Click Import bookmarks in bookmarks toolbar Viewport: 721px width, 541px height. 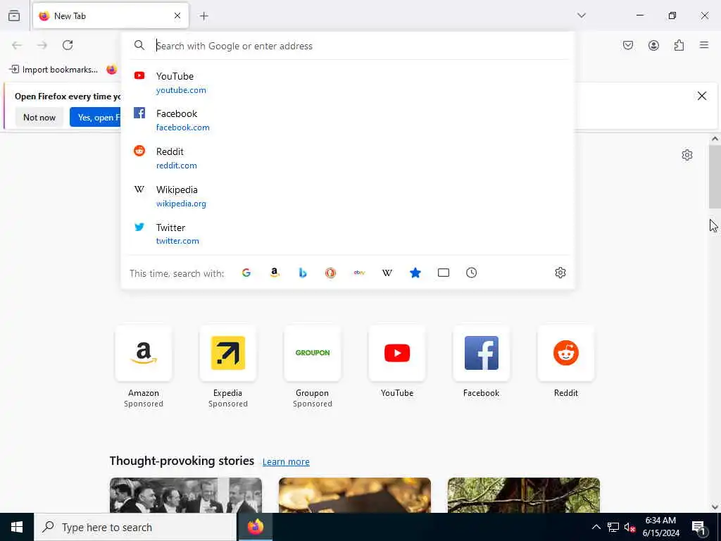click(x=54, y=70)
